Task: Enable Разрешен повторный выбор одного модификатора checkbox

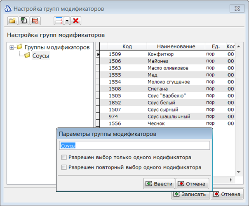Action: coord(64,167)
